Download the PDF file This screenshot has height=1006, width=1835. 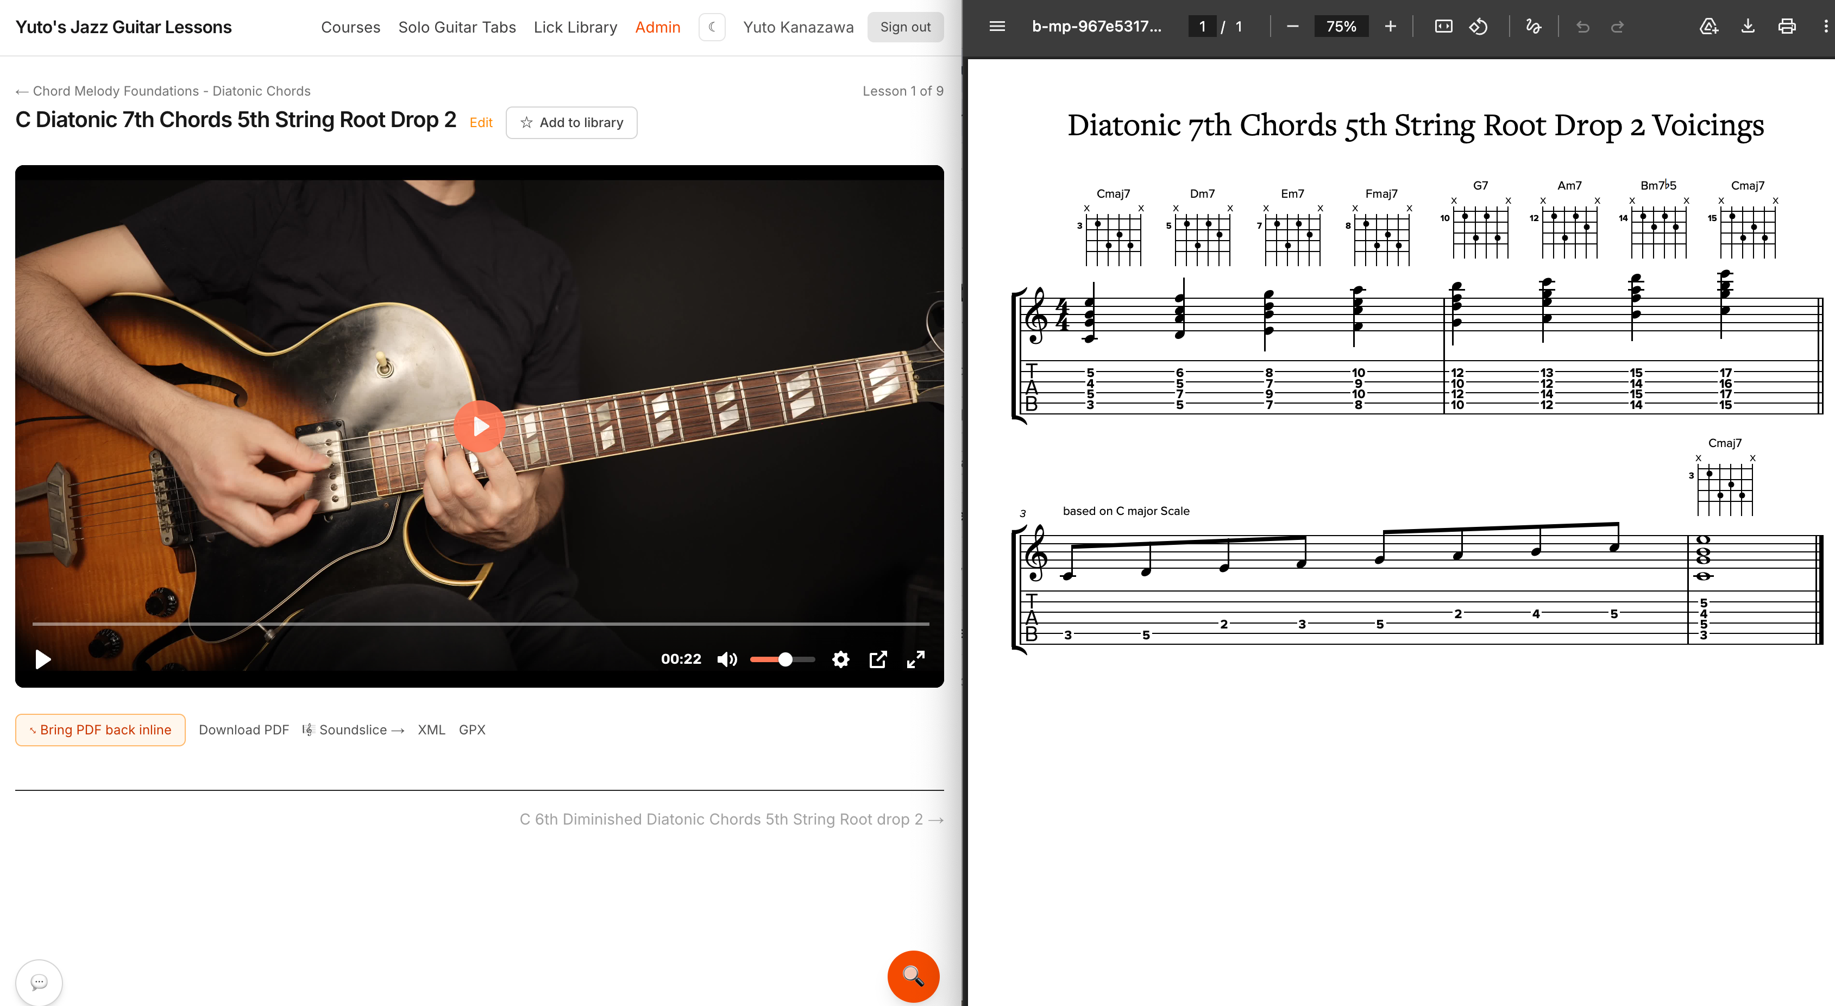point(1748,27)
